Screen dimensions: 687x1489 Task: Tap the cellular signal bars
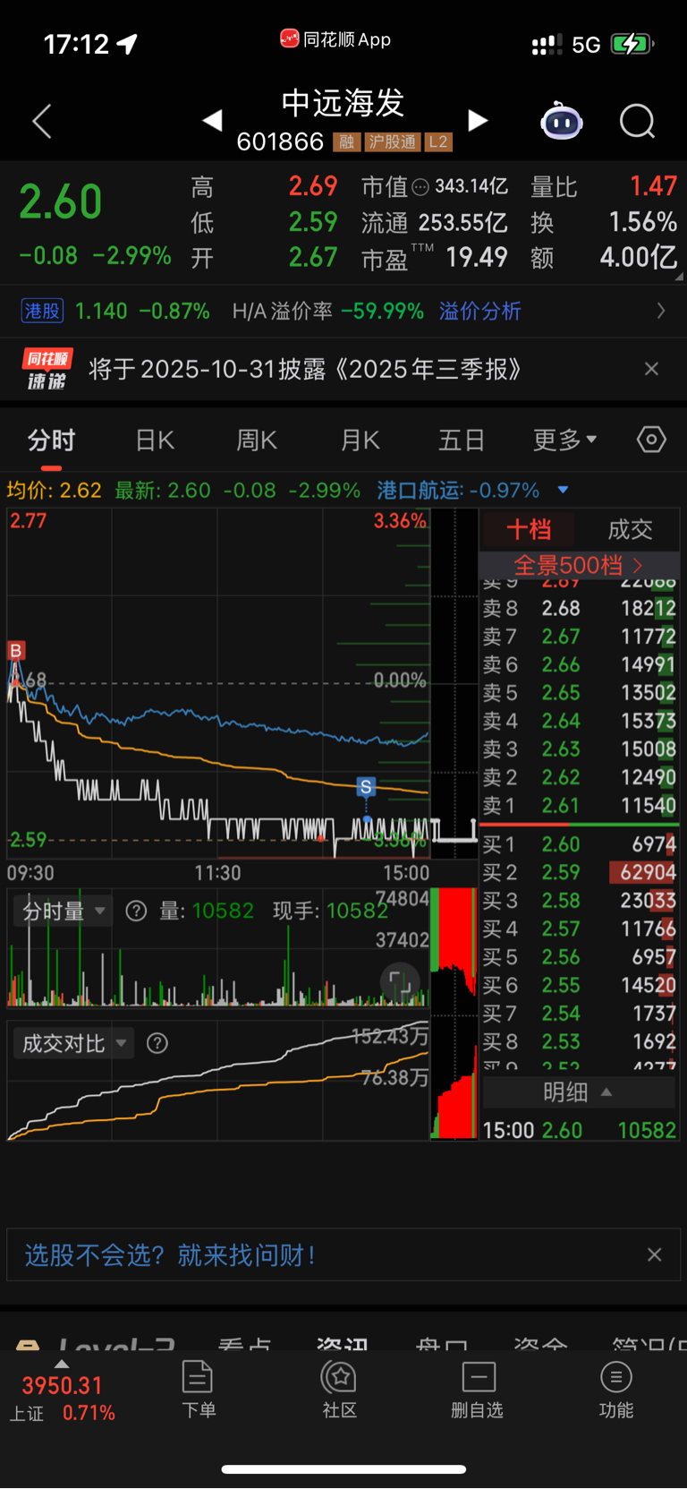[547, 45]
